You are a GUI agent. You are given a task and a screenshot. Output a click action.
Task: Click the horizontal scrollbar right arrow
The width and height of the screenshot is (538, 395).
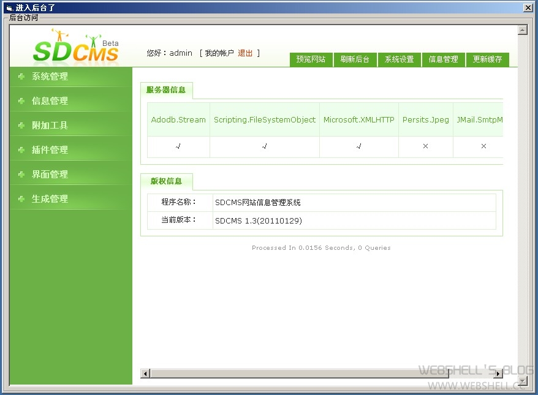499,374
